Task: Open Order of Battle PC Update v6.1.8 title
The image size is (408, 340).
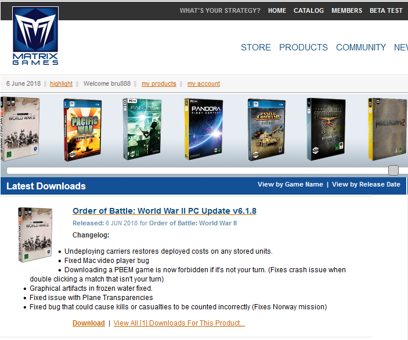Action: point(164,211)
